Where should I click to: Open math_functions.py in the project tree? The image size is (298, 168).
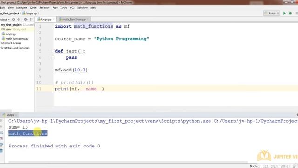[15, 39]
